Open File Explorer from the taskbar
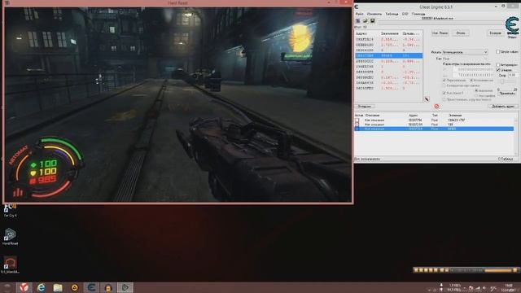This screenshot has height=293, width=521. (x=58, y=287)
